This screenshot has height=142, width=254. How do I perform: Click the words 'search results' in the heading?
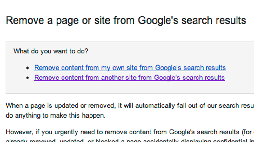(x=214, y=21)
